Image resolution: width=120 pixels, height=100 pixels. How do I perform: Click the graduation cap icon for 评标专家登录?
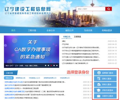[99, 90]
